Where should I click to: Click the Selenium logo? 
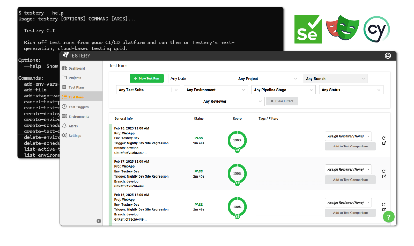(308, 29)
